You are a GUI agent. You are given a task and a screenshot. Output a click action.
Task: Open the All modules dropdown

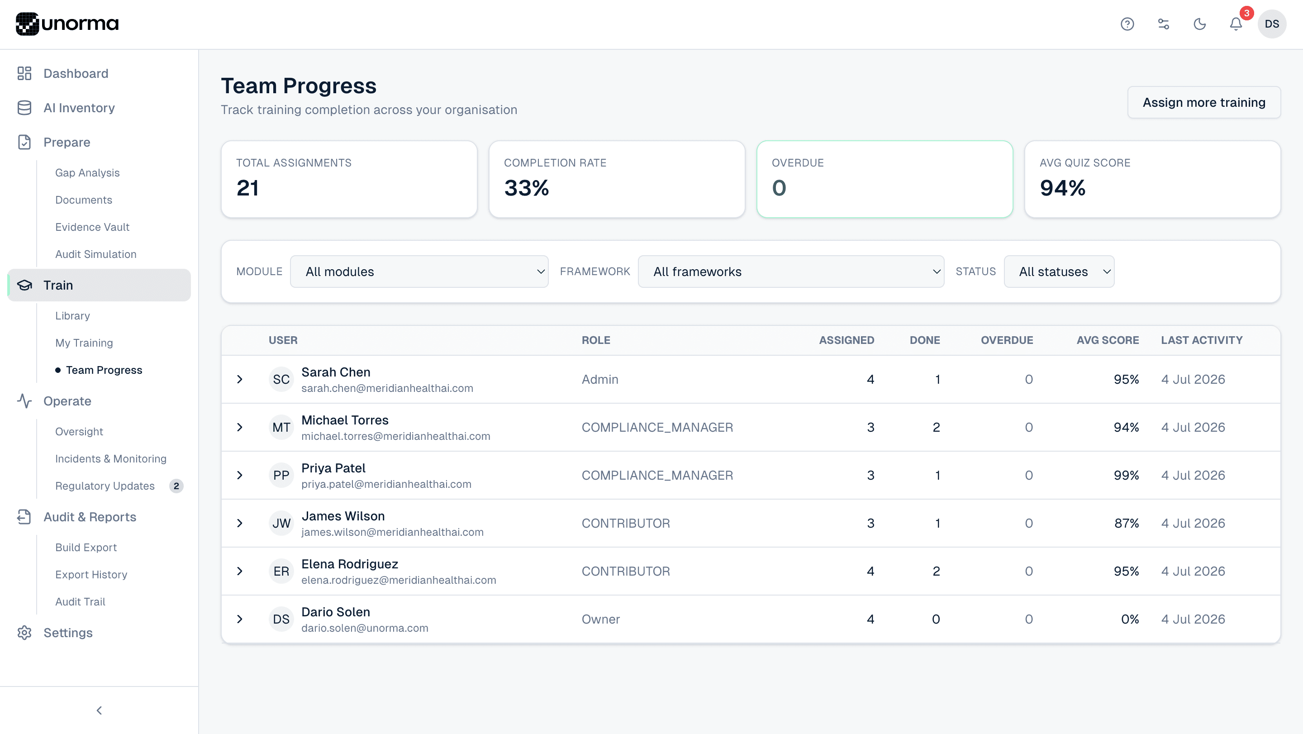point(419,272)
